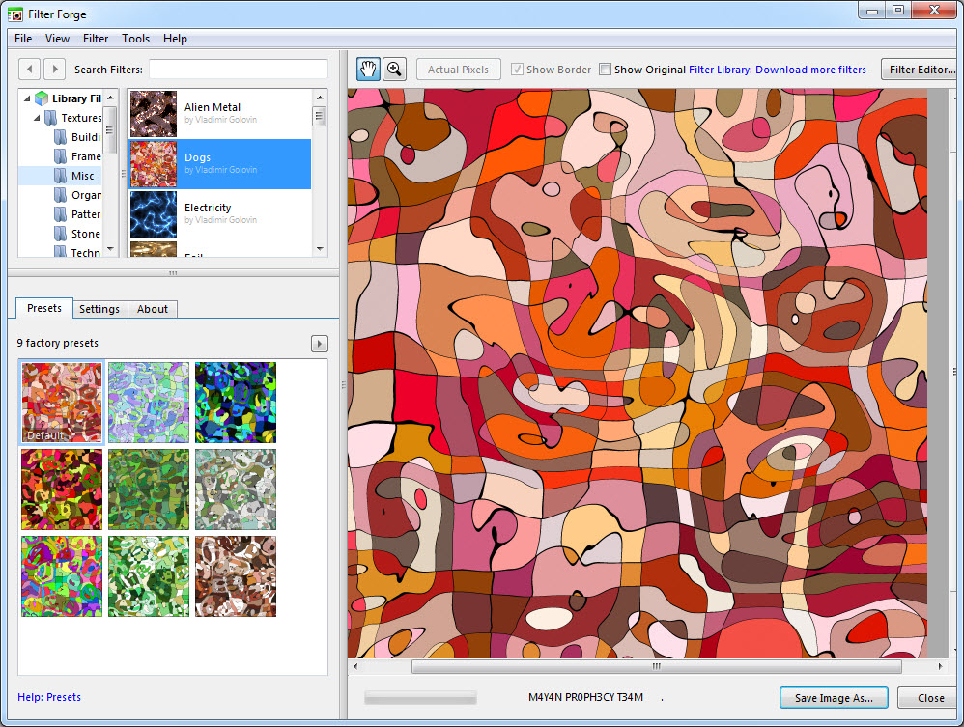Click the filter list scroll up arrow
The image size is (964, 727).
tap(320, 98)
